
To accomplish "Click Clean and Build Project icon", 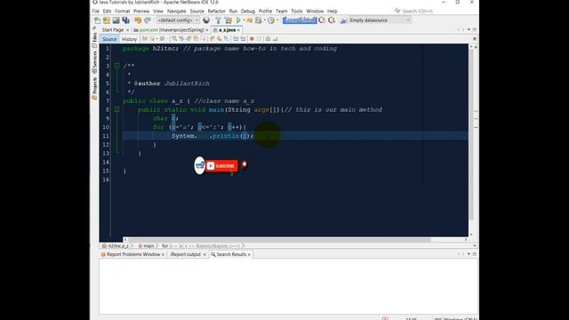I will [228, 20].
